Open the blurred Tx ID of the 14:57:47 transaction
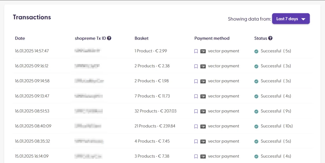This screenshot has height=163, width=325. pos(88,50)
